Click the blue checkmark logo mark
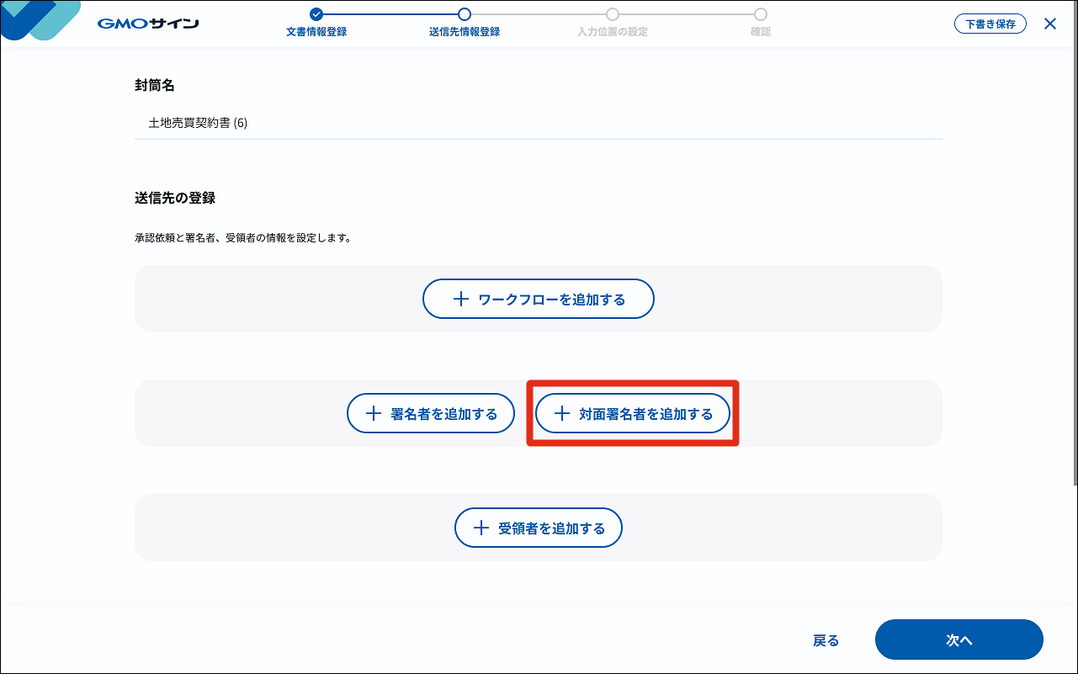Viewport: 1078px width, 674px height. [38, 19]
